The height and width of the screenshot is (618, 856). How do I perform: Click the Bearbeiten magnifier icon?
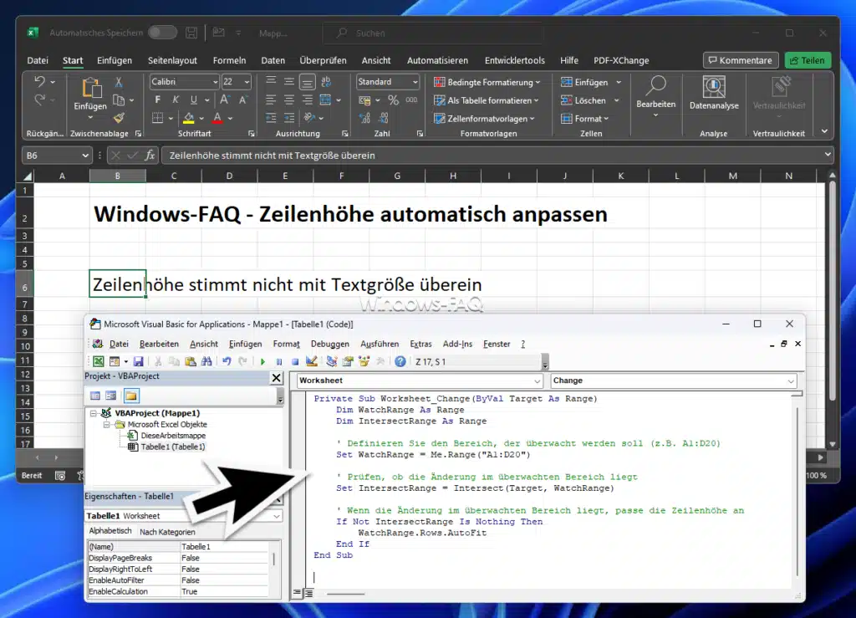pos(655,85)
